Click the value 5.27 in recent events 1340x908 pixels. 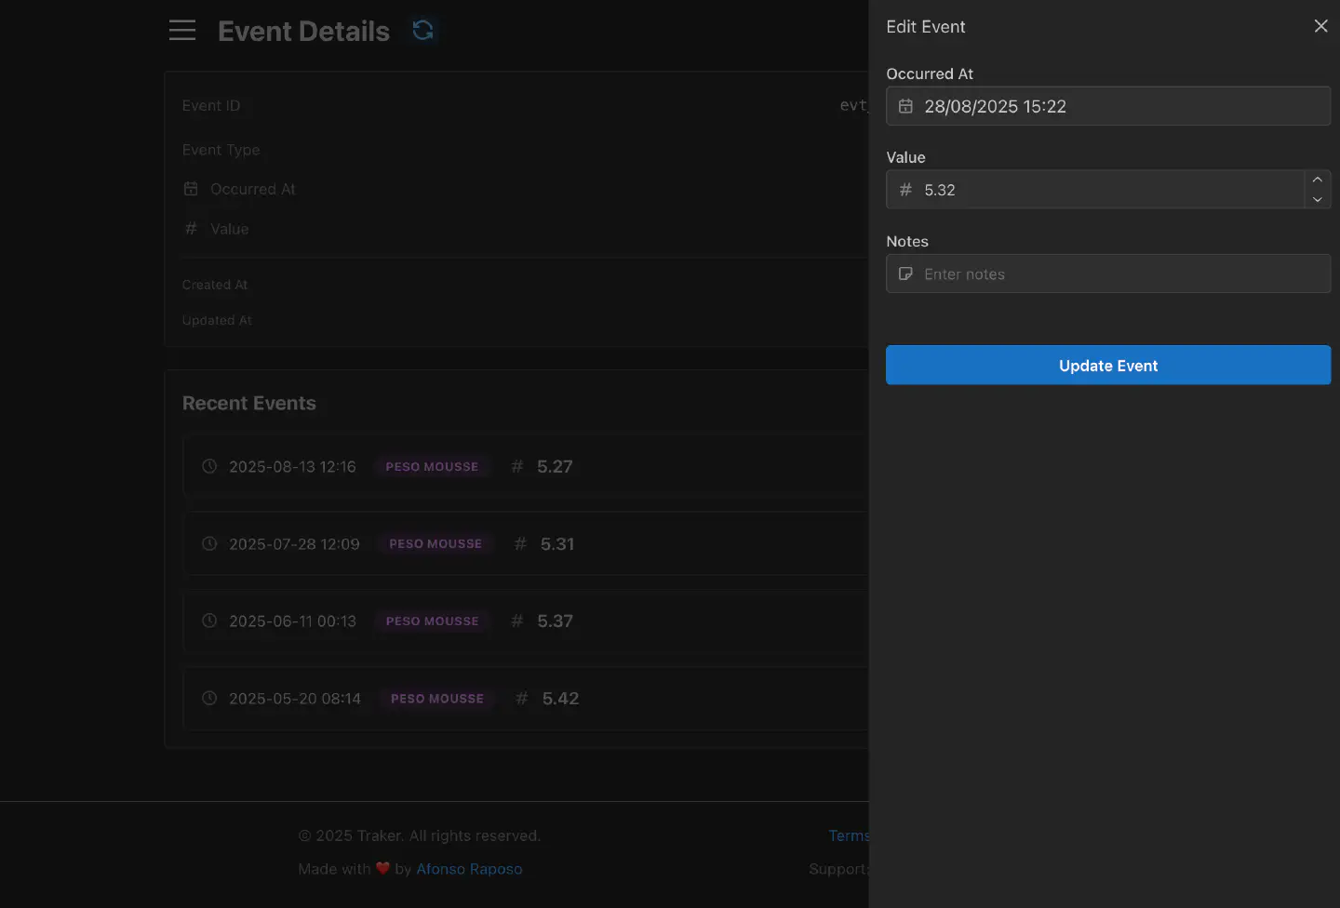555,466
